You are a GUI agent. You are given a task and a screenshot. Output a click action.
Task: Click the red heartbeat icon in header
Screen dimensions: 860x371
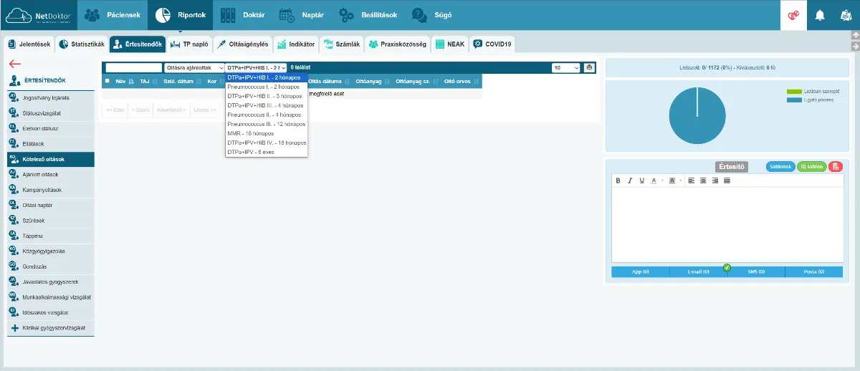793,15
